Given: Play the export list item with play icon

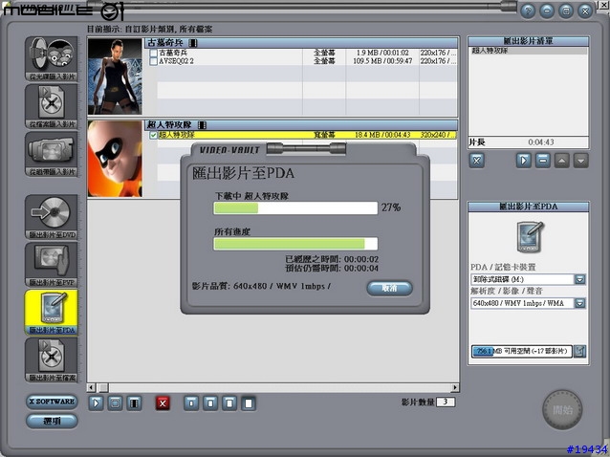Looking at the screenshot, I should point(524,161).
